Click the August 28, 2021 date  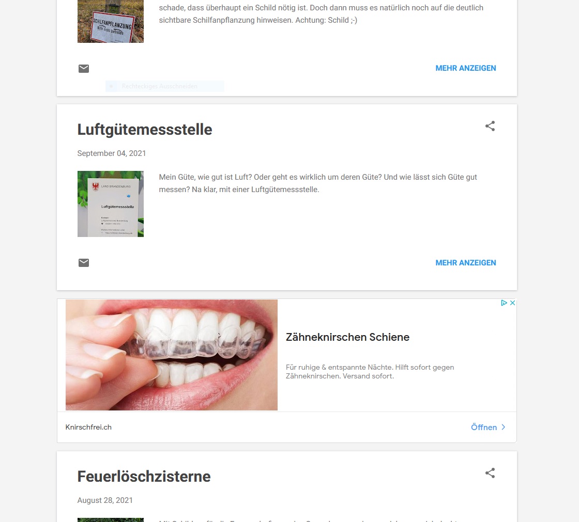(x=105, y=500)
